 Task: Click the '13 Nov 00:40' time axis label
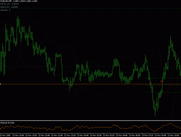[83, 135]
